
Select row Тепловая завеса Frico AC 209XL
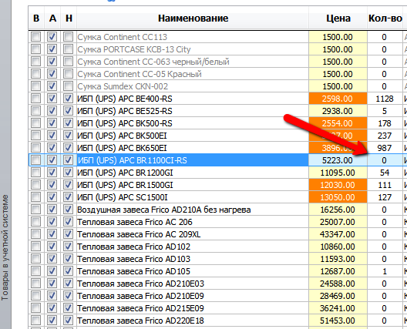click(x=193, y=234)
